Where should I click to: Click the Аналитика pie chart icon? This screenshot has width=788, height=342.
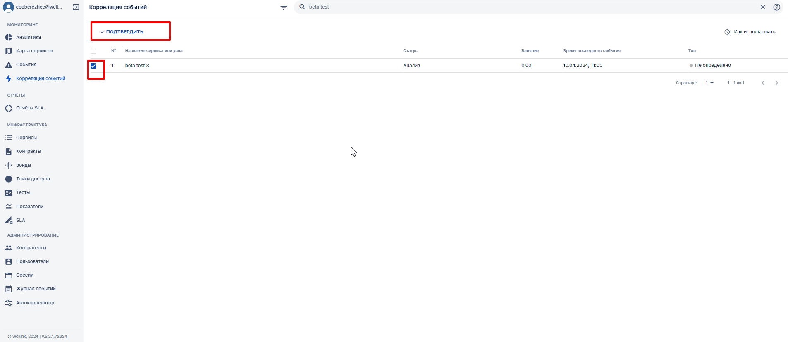tap(9, 37)
